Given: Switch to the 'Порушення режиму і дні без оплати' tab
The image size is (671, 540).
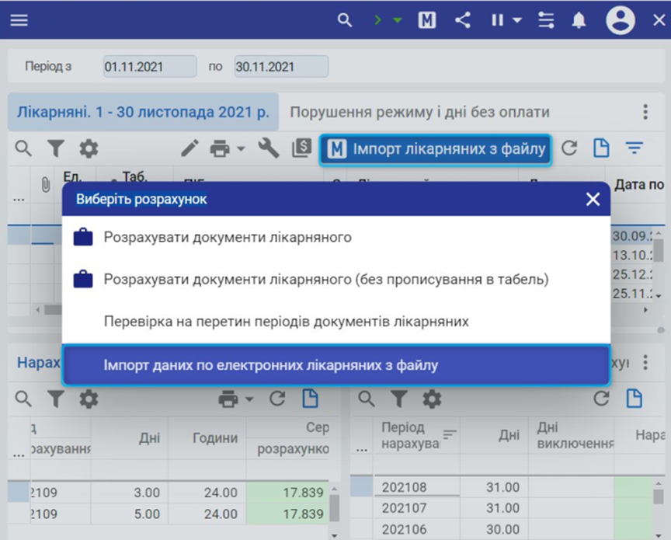Looking at the screenshot, I should click(420, 112).
